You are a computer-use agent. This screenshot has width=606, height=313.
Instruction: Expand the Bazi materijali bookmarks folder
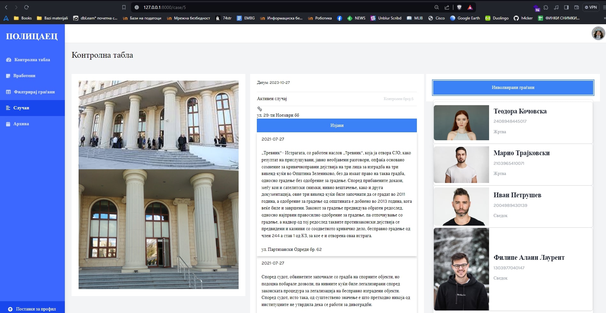click(52, 18)
